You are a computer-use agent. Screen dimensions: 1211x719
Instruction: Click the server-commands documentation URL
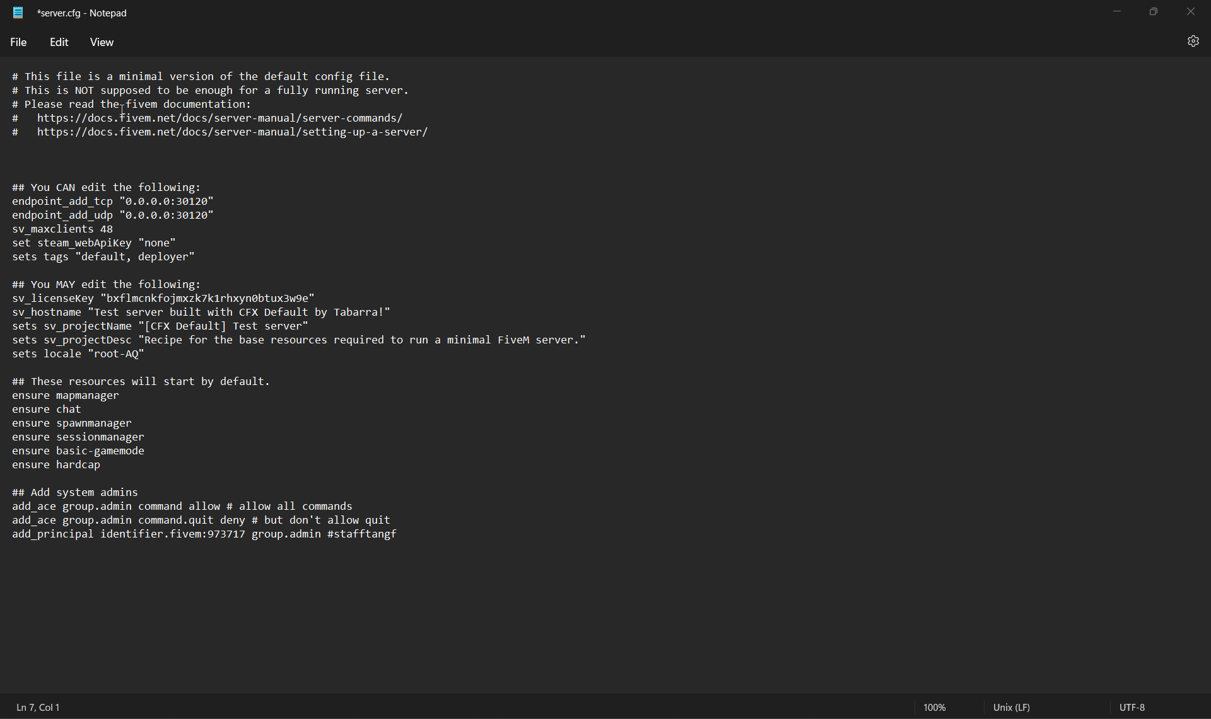click(x=219, y=118)
